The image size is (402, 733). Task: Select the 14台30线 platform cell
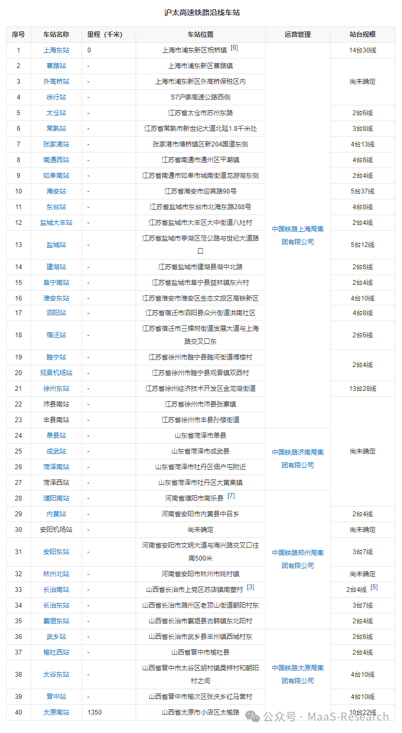click(x=363, y=50)
